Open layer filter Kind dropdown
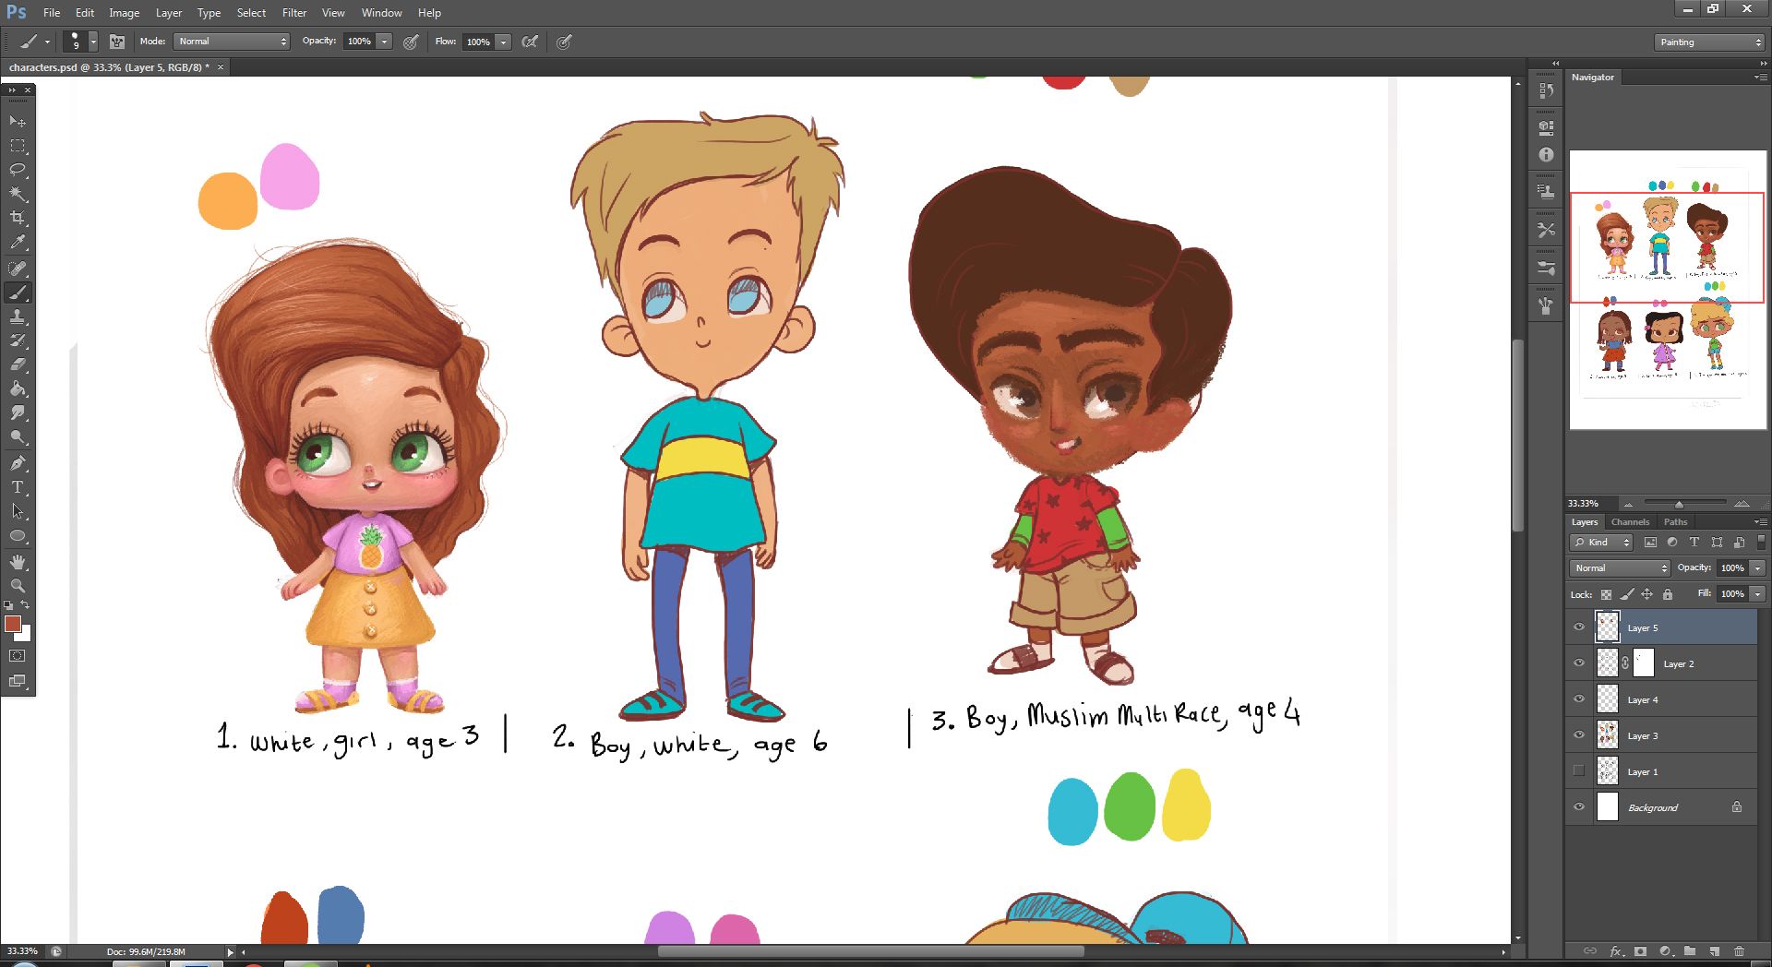Viewport: 1772px width, 967px height. coord(1601,543)
